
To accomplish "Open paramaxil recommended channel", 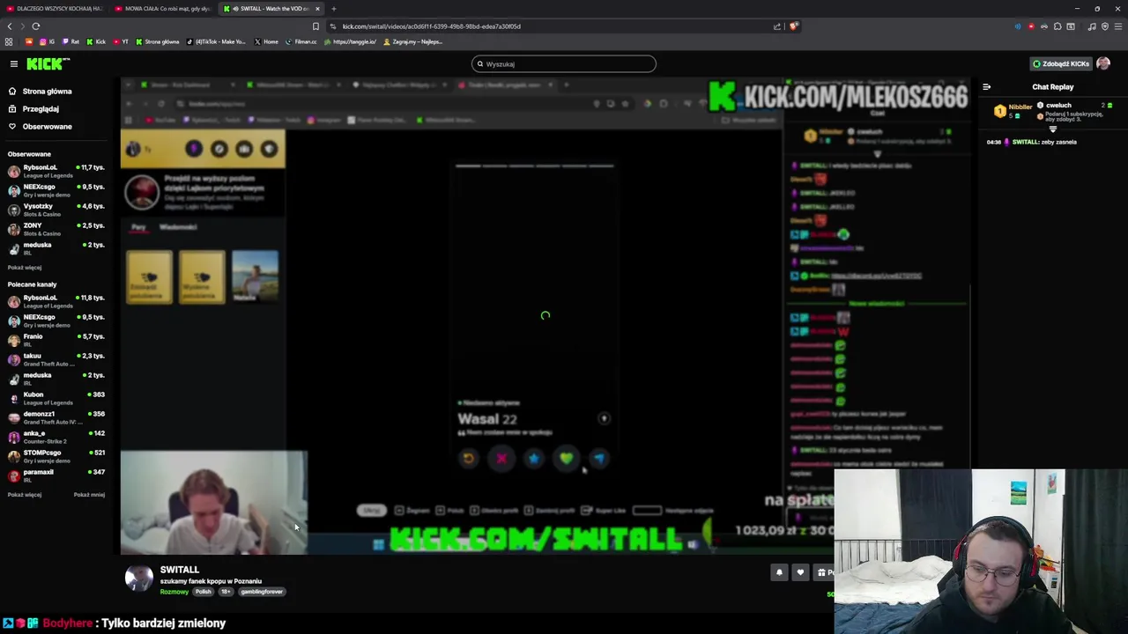I will point(56,475).
